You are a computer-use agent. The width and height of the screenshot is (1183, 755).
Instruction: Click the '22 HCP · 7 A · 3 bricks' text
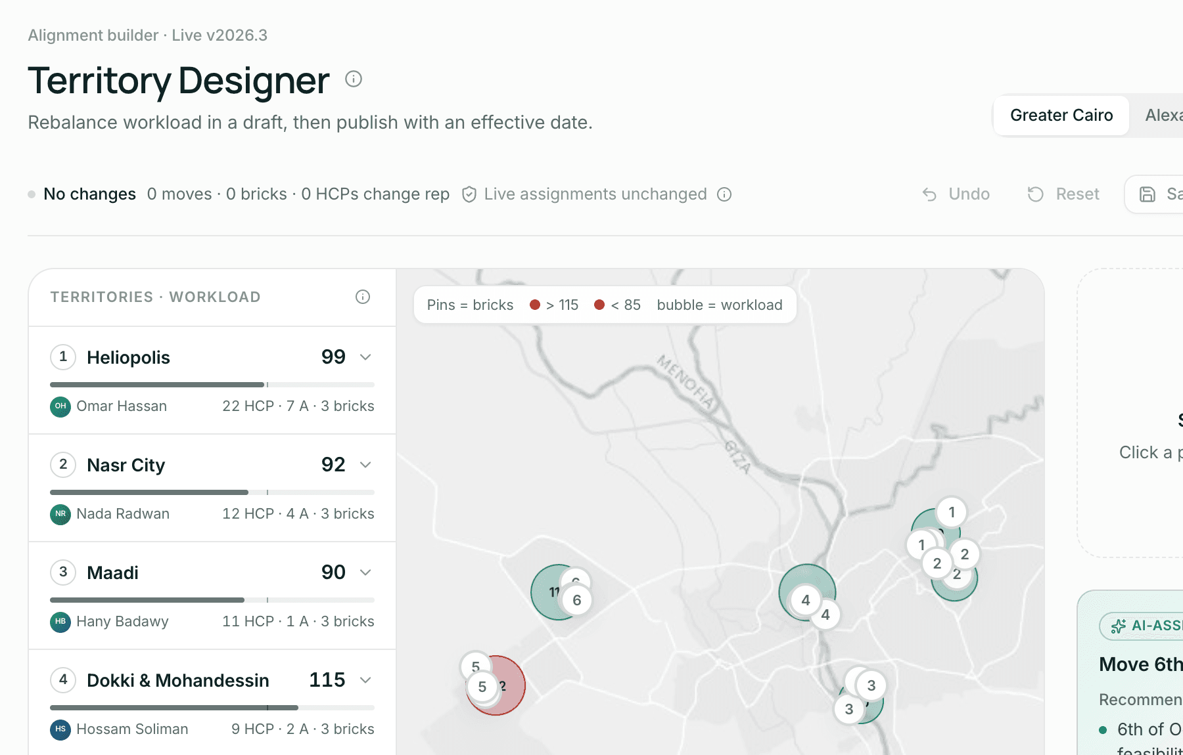pyautogui.click(x=298, y=406)
